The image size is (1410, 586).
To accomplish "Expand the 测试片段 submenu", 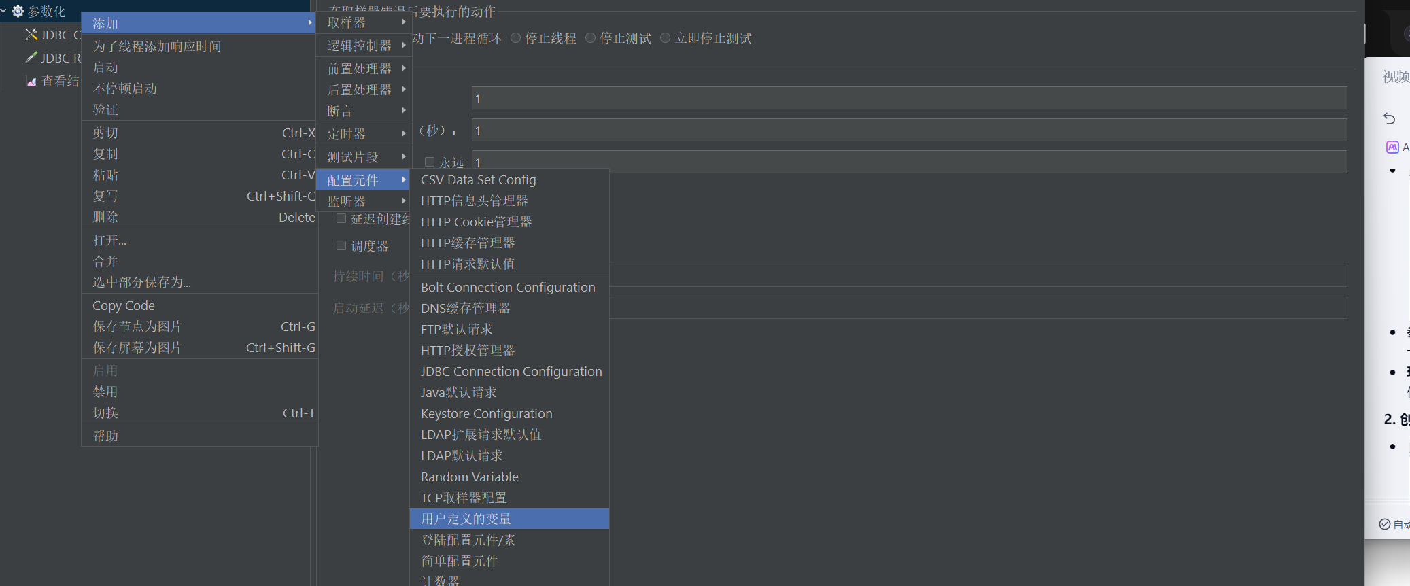I will (364, 157).
